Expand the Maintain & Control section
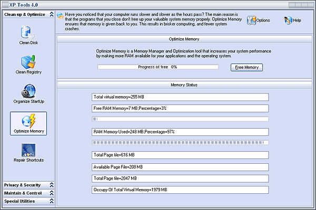Viewport: 316px width, 210px height. point(52,193)
